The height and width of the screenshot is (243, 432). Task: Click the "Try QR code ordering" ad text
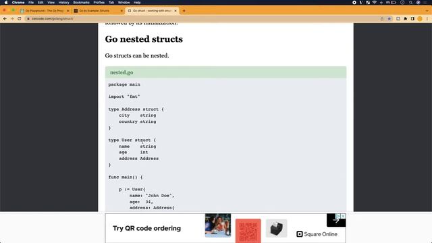147,228
